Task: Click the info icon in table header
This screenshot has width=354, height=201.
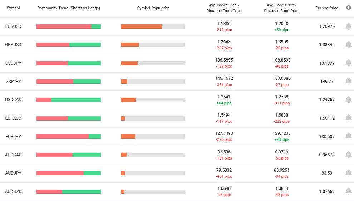Action: click(x=349, y=8)
